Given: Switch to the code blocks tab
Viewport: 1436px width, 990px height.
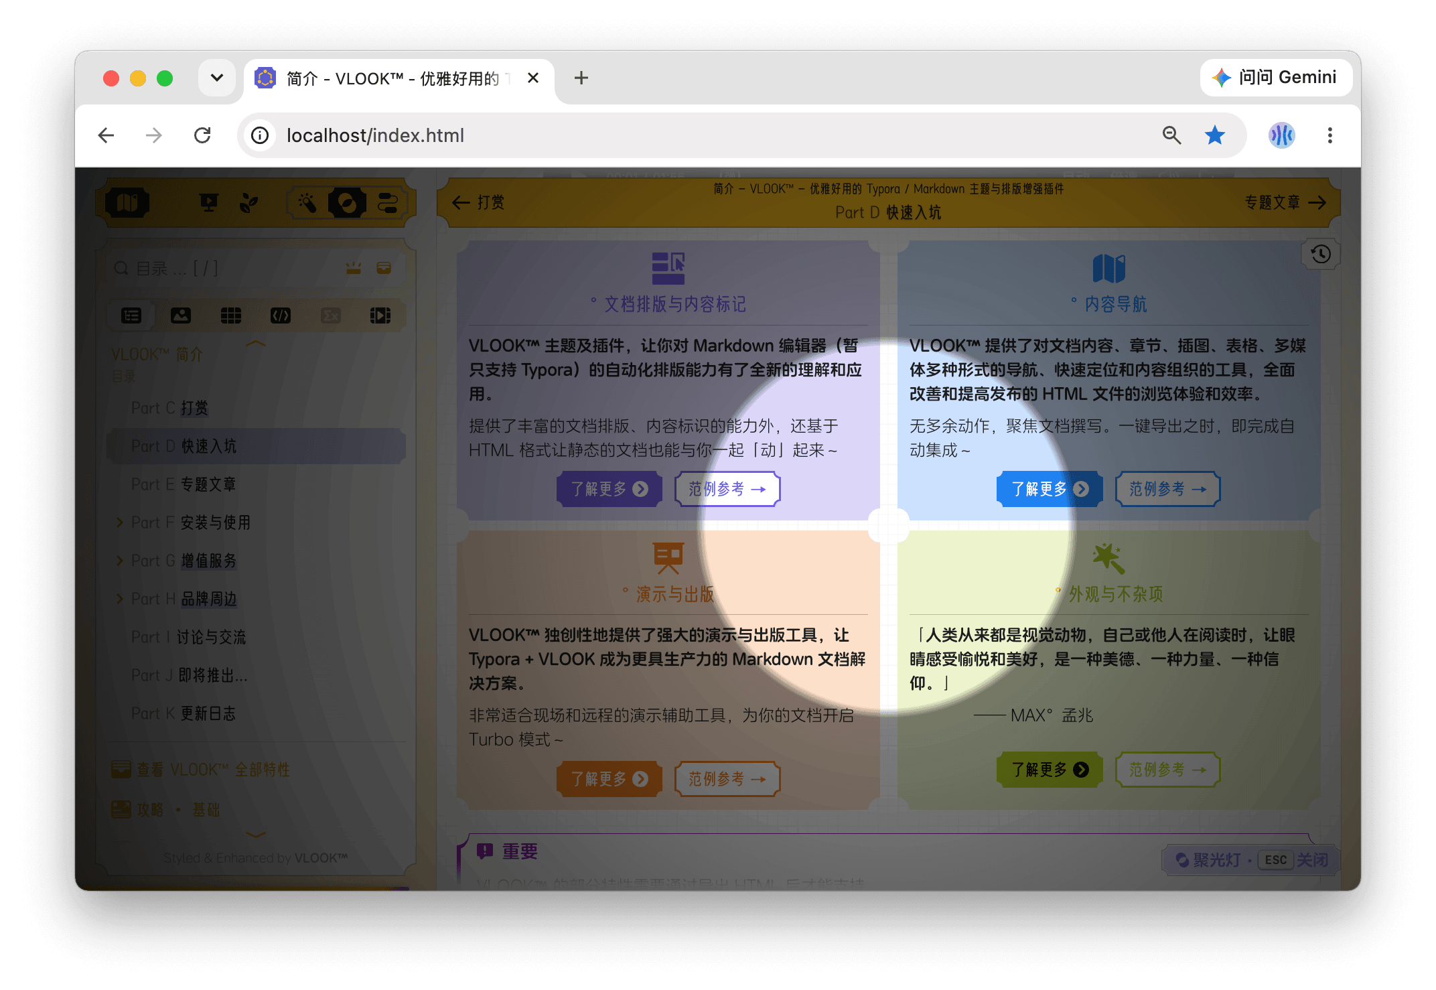Looking at the screenshot, I should click(x=281, y=315).
